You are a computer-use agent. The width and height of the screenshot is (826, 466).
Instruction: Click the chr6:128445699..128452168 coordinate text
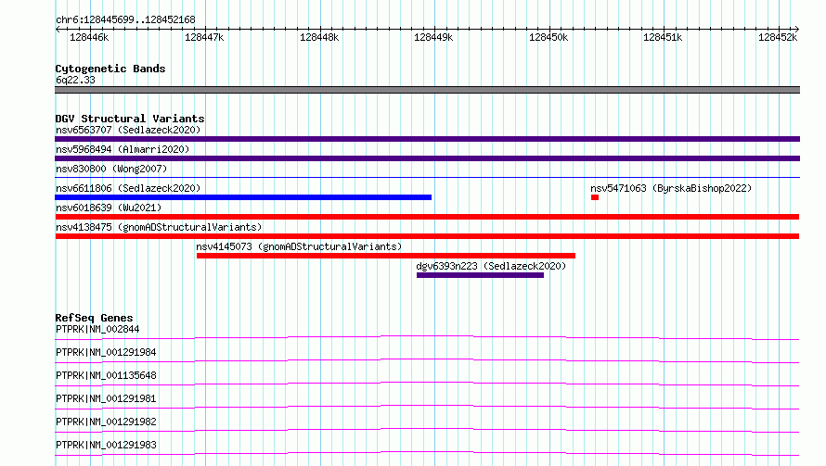coord(125,19)
